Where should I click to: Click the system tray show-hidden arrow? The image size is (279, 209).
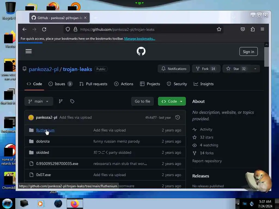pyautogui.click(x=238, y=204)
